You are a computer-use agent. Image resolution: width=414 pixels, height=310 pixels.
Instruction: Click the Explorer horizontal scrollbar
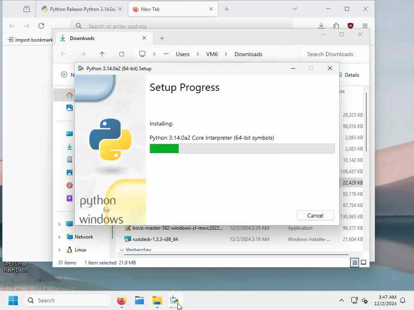pyautogui.click(x=236, y=255)
